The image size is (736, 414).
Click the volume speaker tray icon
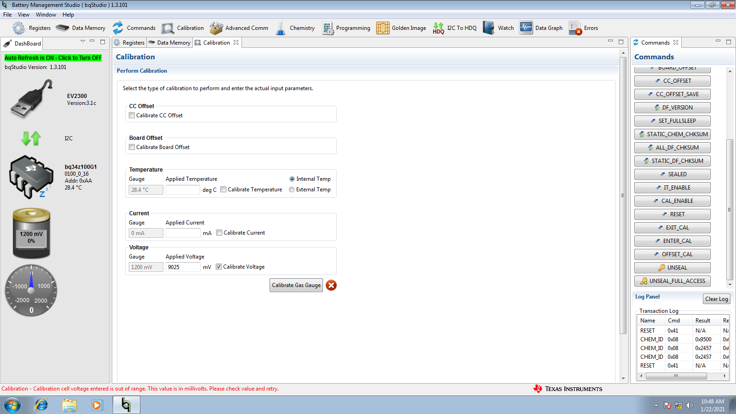[689, 405]
